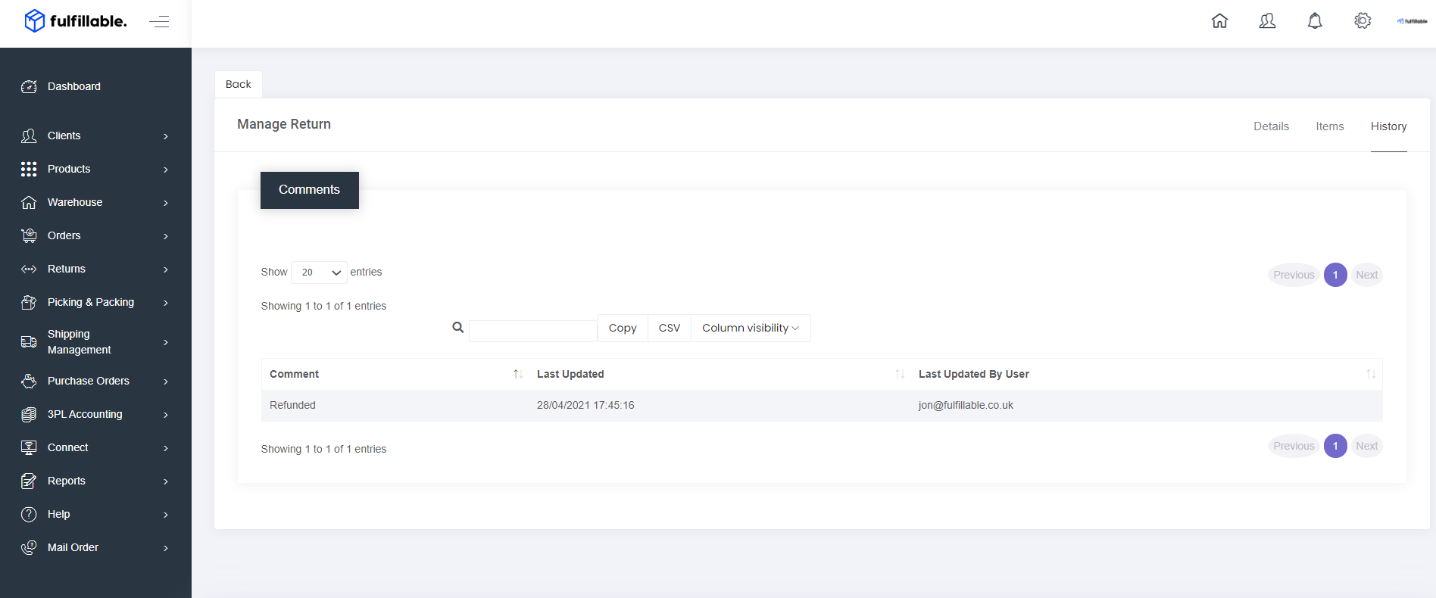
Task: Expand the Returns sidebar menu
Action: click(95, 269)
